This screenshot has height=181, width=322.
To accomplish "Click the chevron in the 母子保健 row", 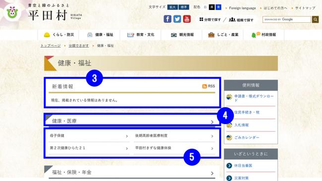I will tap(127, 136).
